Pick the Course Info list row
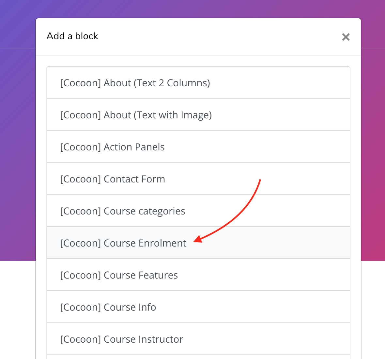Viewport: 385px width, 359px height. pos(198,307)
